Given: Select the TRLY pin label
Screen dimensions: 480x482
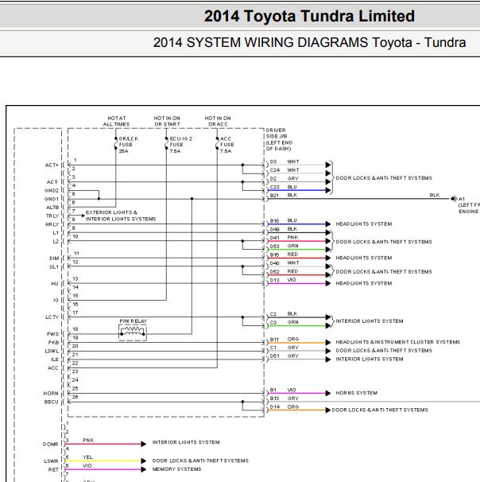Looking at the screenshot, I should pos(52,216).
